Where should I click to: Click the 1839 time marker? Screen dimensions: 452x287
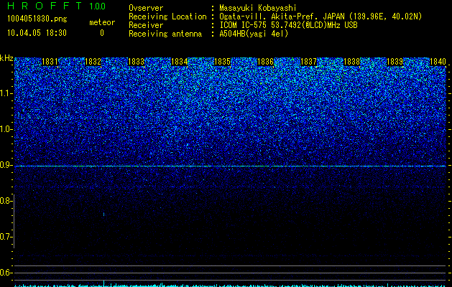point(395,62)
